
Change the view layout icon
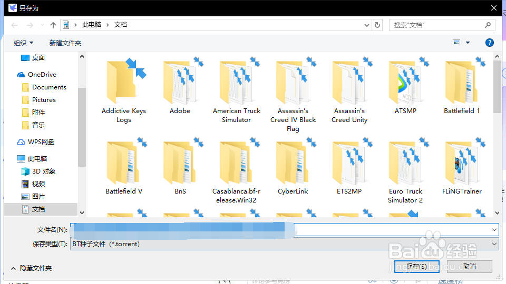(456, 43)
